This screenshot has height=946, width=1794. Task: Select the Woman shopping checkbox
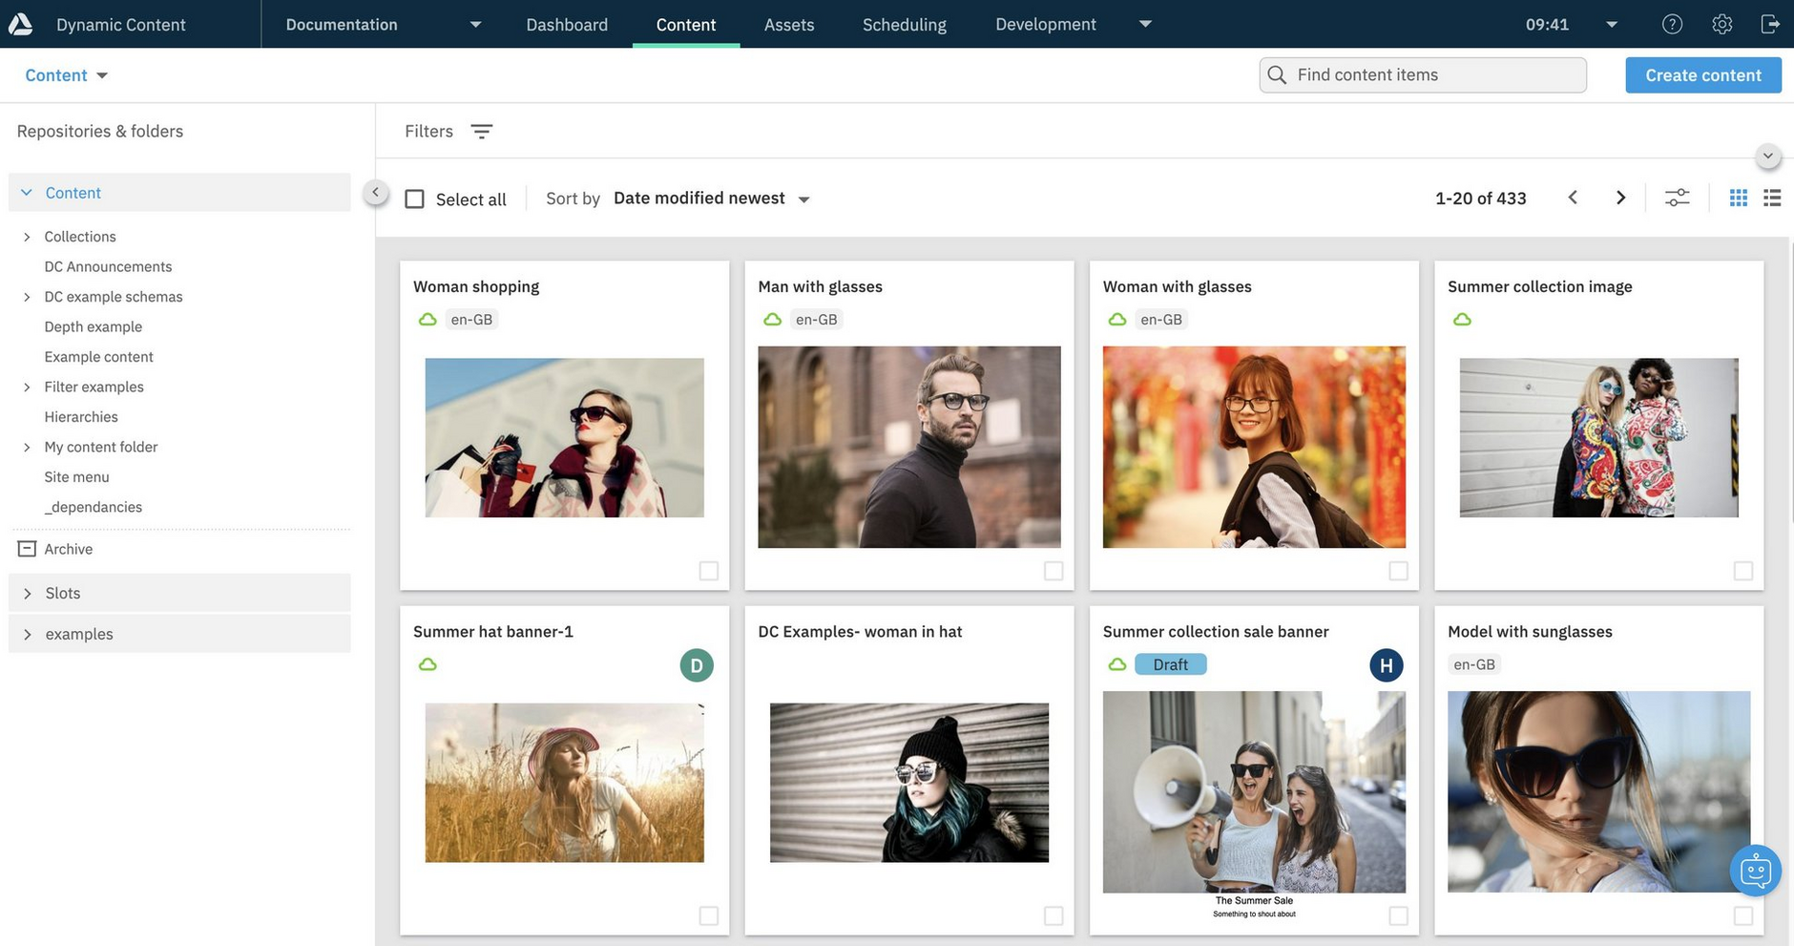[708, 570]
